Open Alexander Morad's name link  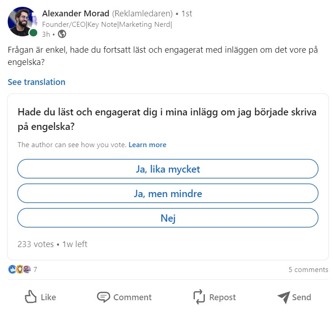pos(75,13)
